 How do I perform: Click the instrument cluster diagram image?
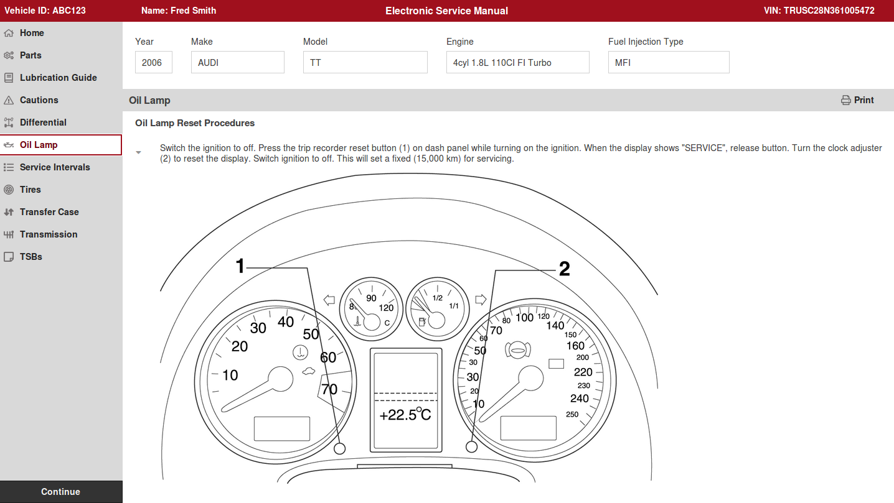[409, 328]
